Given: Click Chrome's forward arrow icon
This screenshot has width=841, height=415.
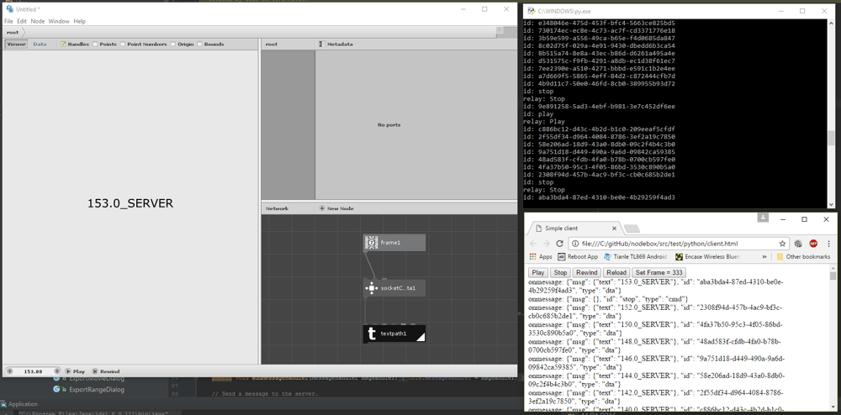Looking at the screenshot, I should click(x=546, y=243).
